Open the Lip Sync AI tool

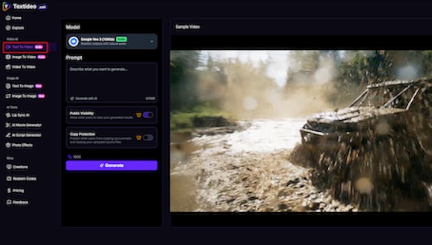[21, 116]
